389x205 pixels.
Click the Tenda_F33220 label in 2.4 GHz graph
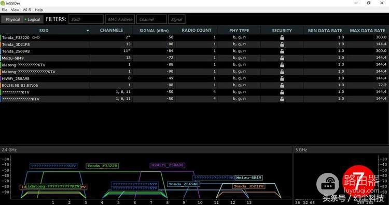[102, 166]
